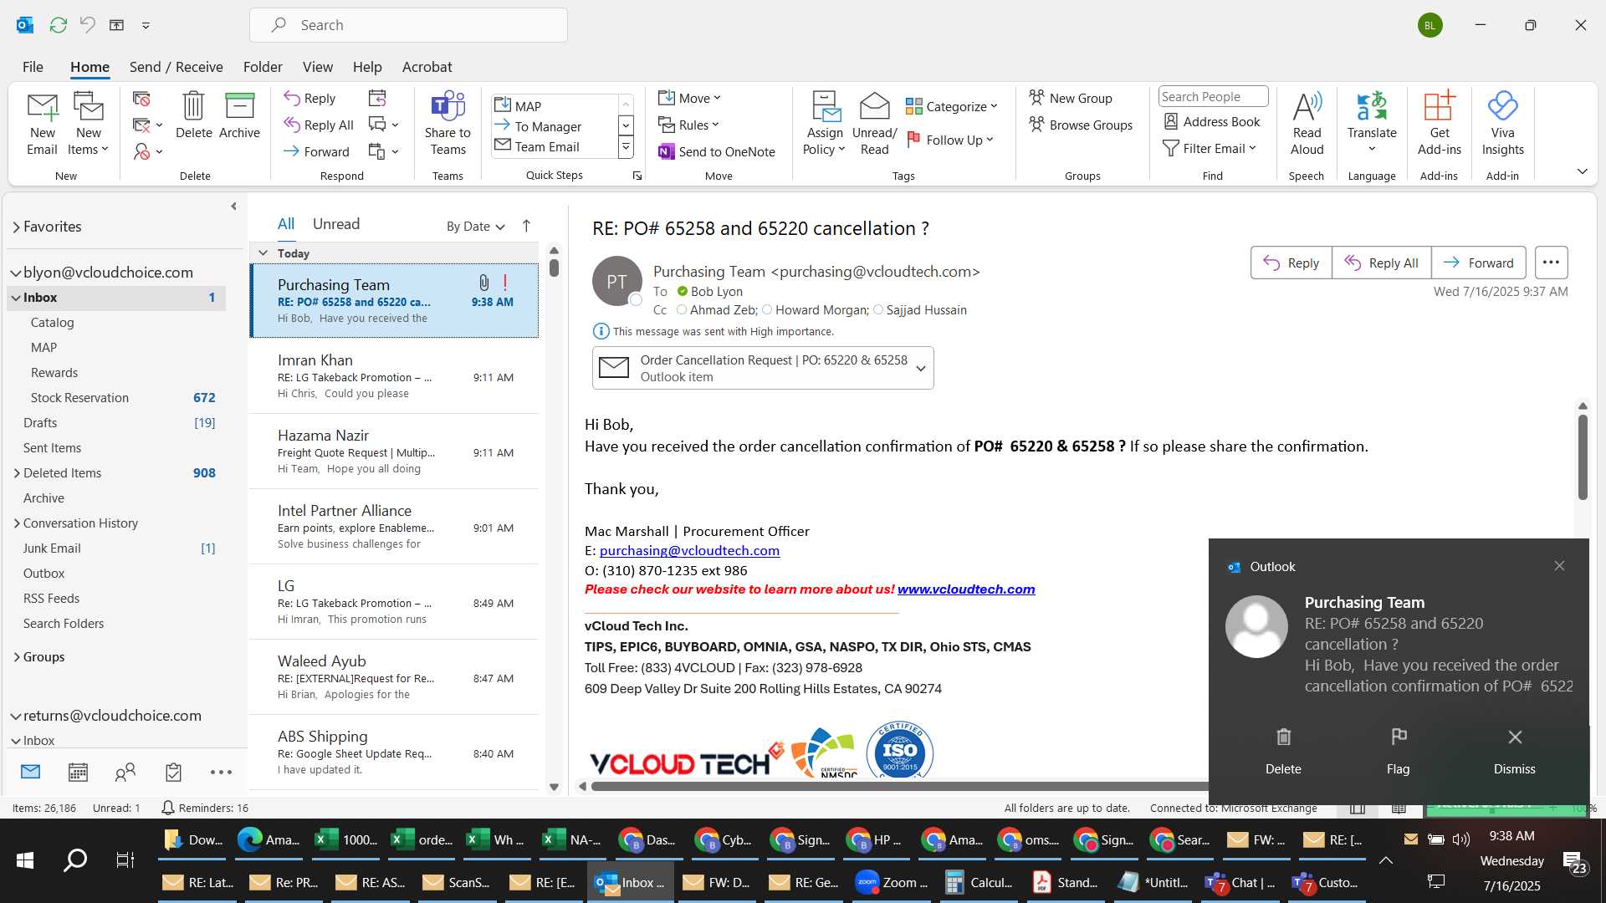Open the Folder tab
1606x903 pixels.
point(263,67)
